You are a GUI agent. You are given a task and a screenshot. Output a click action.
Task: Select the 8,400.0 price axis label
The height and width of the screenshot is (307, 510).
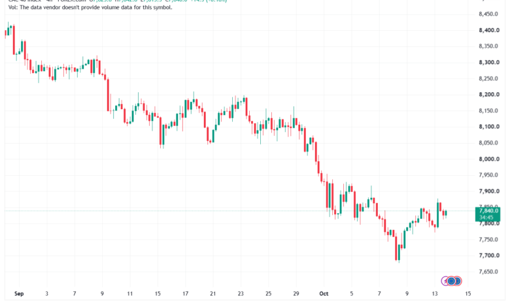point(489,30)
